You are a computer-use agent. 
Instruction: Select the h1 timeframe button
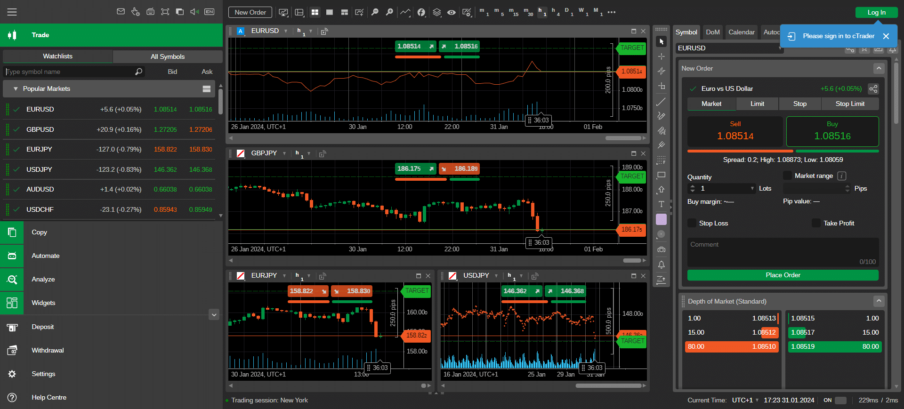(x=542, y=12)
